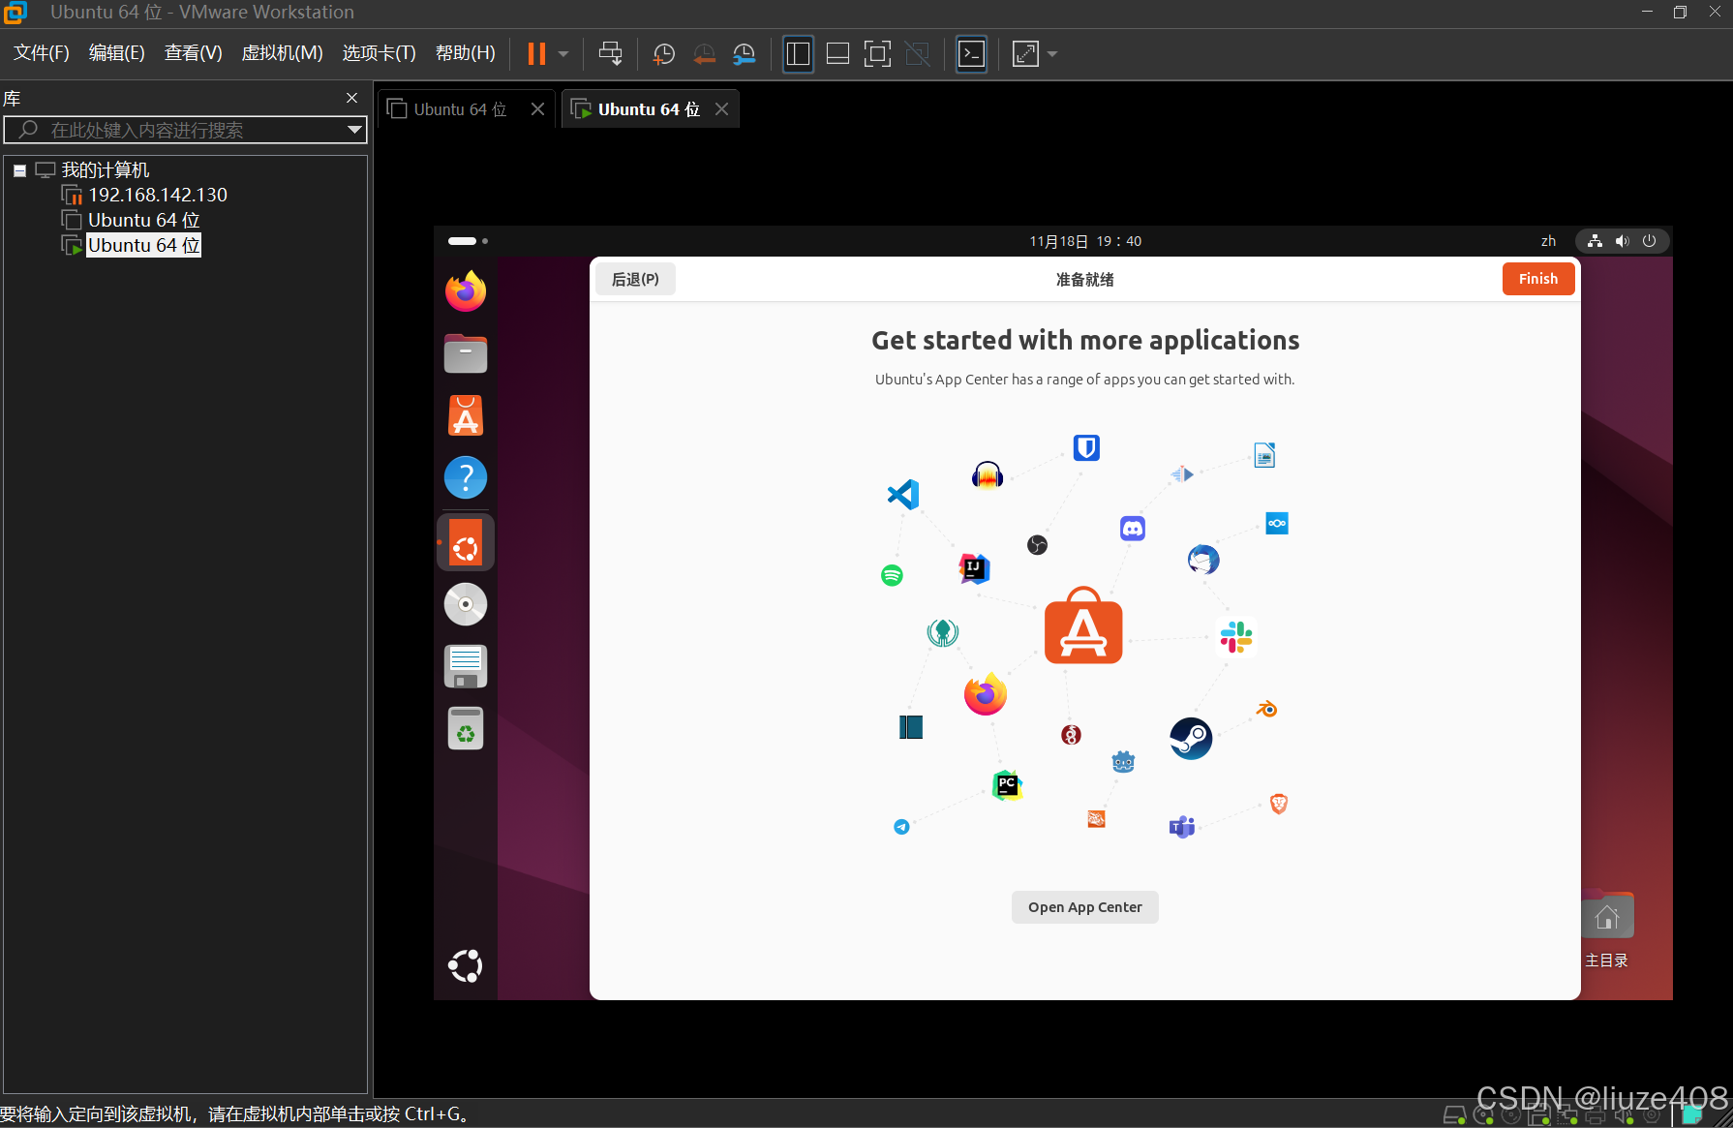Open the snapshot manager icon
1733x1128 pixels.
[744, 54]
